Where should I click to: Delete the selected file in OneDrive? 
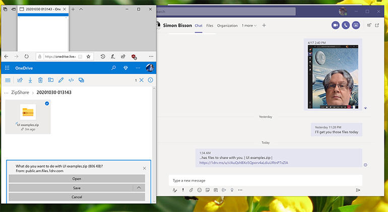point(40,80)
